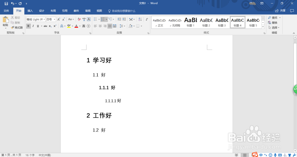
Task: Click the microphone voice input icon
Action: point(275,155)
